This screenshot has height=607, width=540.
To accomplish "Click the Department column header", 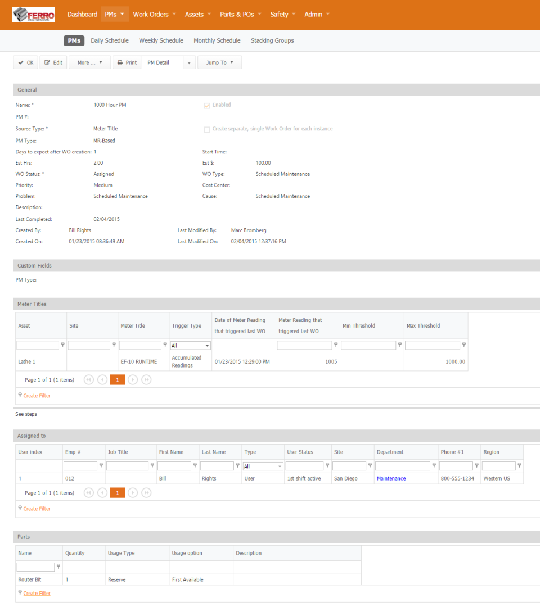I will pyautogui.click(x=406, y=452).
